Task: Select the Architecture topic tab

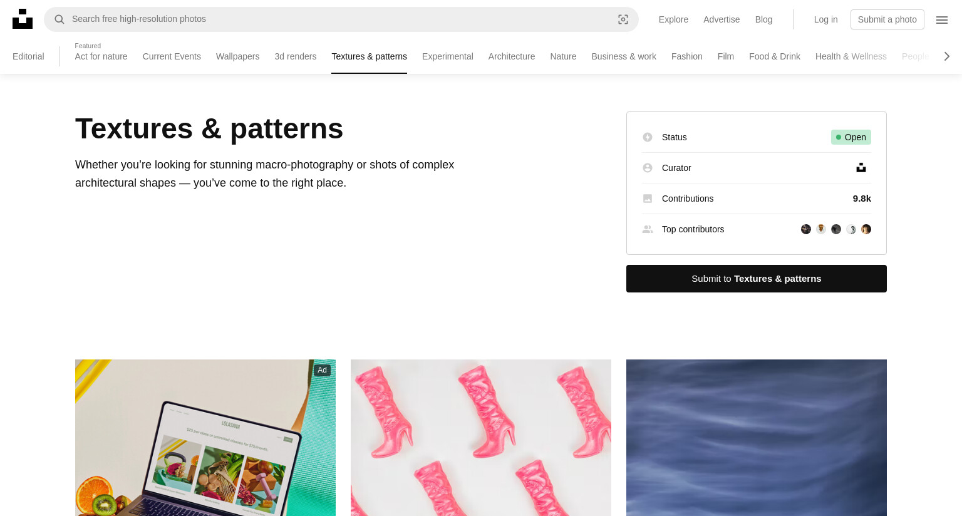Action: point(512,56)
